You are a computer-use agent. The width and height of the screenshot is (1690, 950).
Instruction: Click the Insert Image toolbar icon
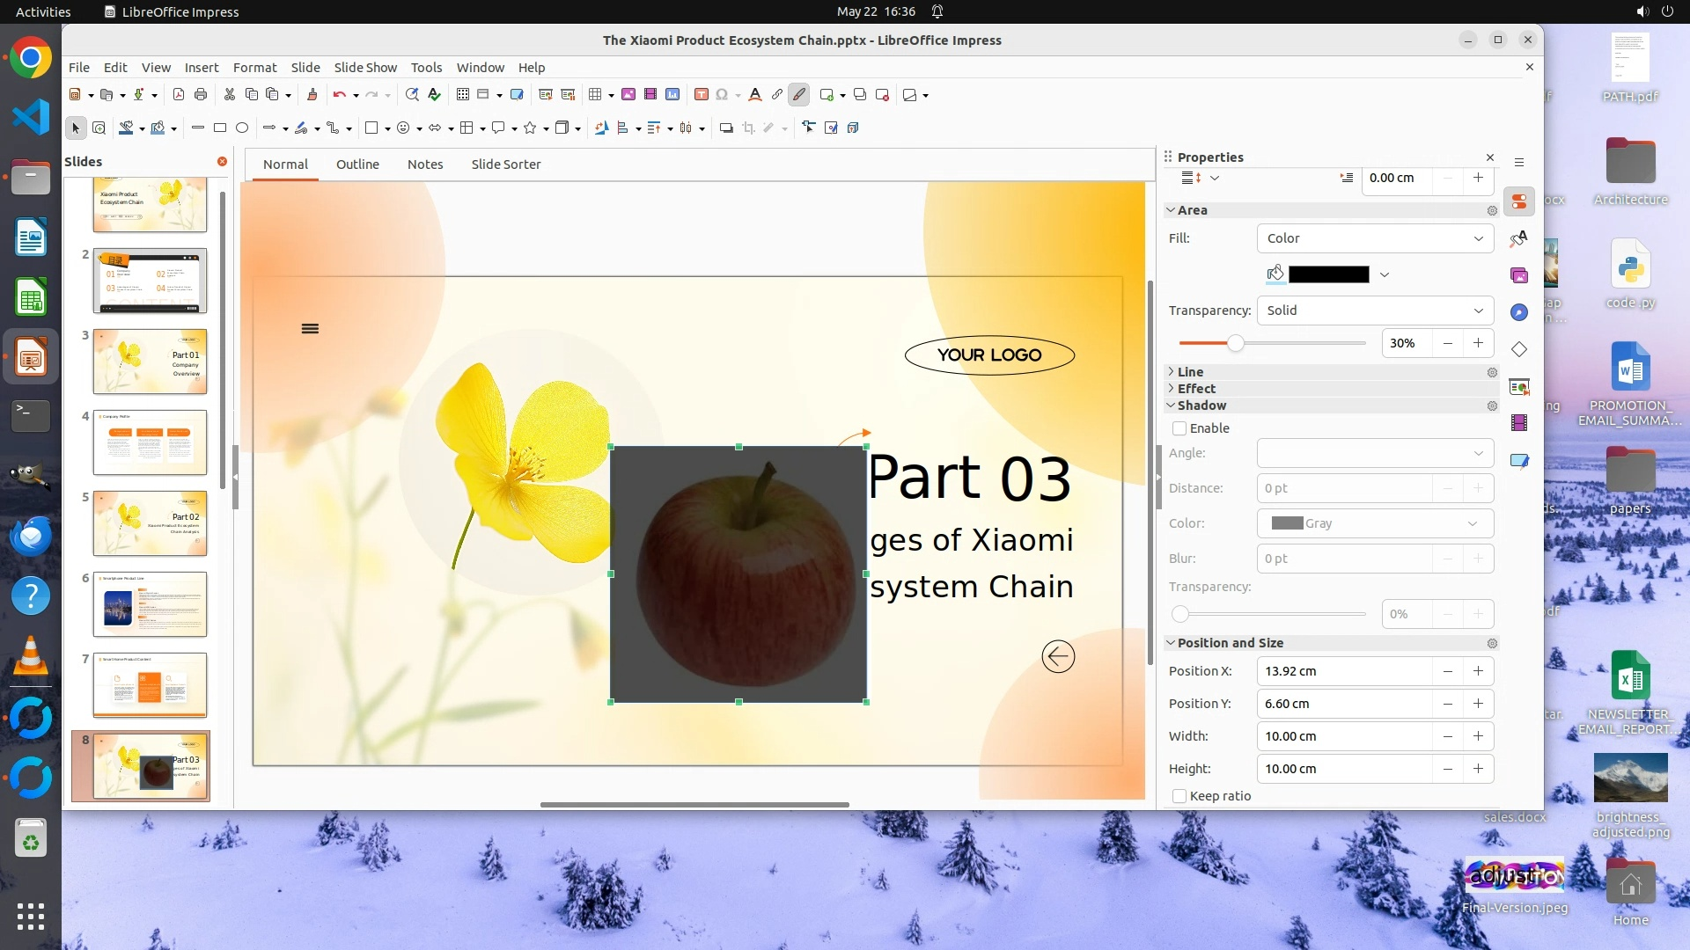click(x=628, y=95)
